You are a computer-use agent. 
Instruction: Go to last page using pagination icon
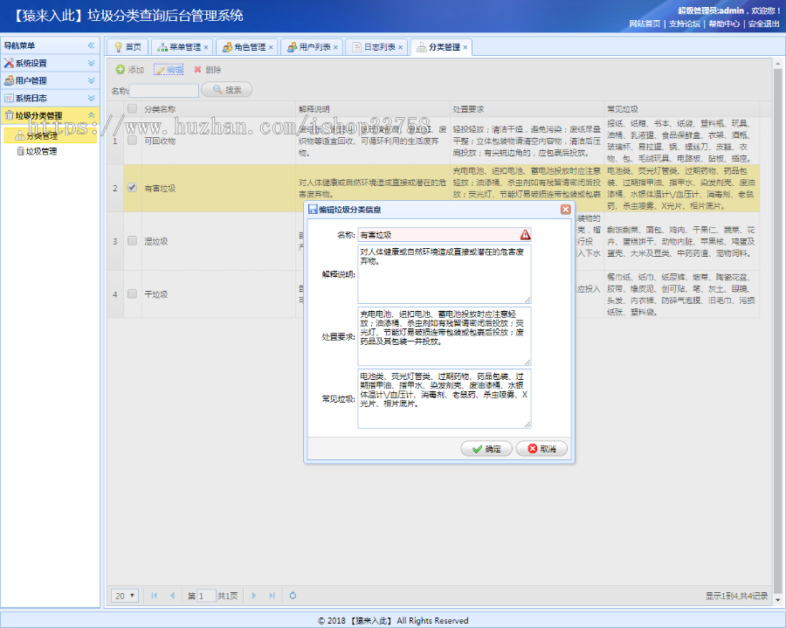click(x=272, y=595)
